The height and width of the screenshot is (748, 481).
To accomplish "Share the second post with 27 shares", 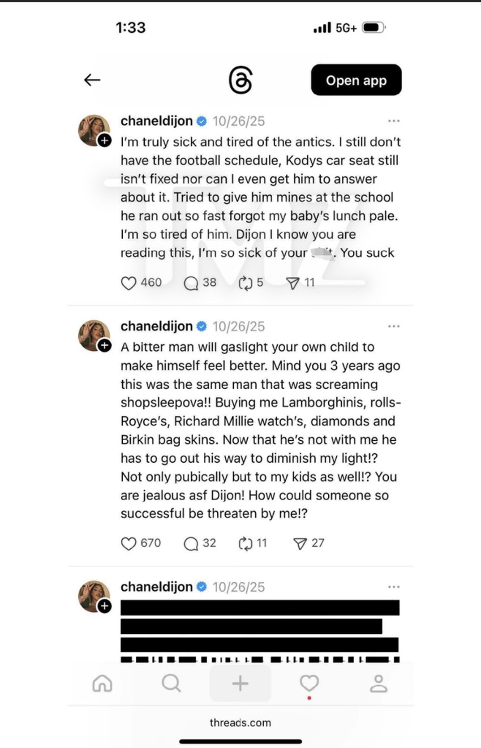I will tap(300, 543).
